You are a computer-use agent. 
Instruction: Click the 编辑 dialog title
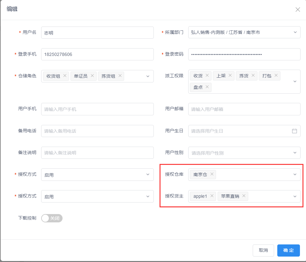(x=12, y=9)
